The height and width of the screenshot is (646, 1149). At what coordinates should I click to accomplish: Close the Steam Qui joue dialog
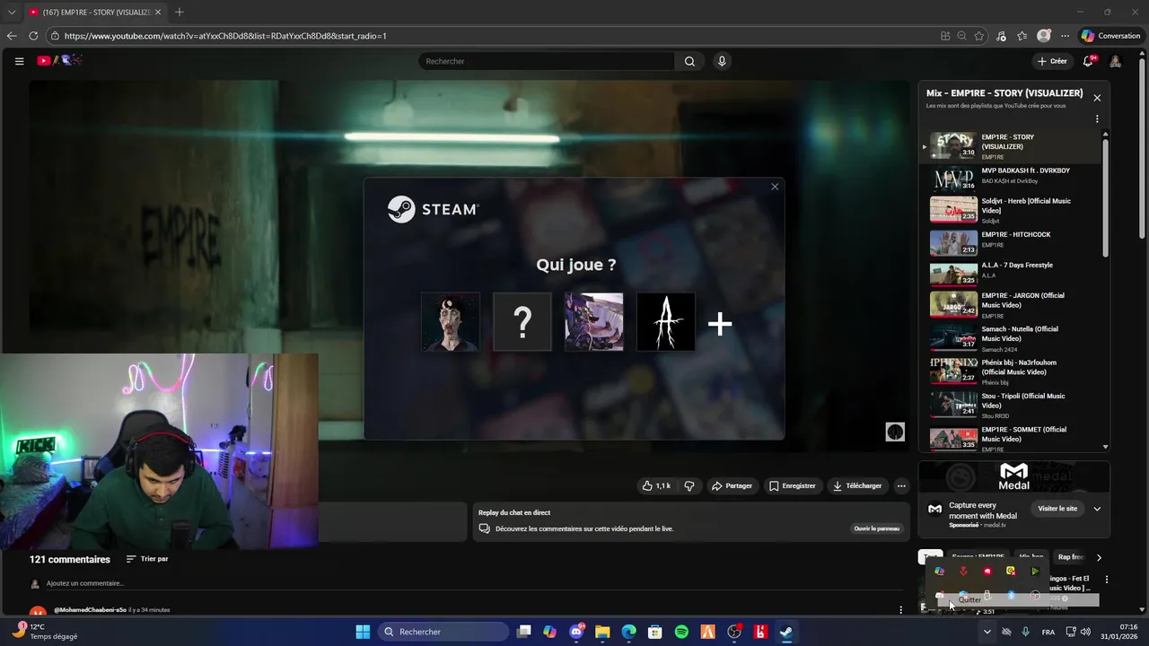pyautogui.click(x=775, y=187)
